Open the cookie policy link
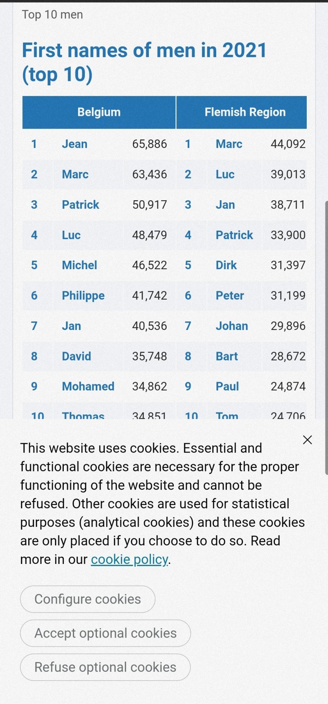 [129, 560]
